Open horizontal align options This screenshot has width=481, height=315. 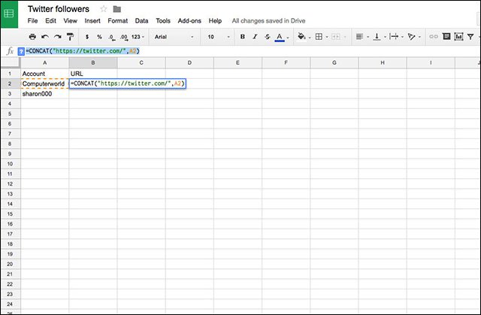click(x=359, y=37)
